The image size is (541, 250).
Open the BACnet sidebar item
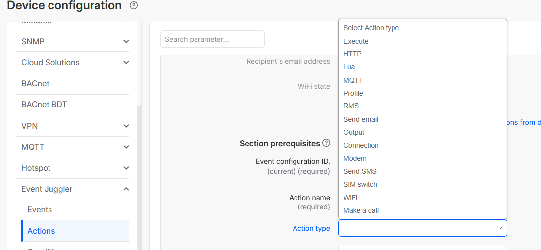tap(35, 84)
